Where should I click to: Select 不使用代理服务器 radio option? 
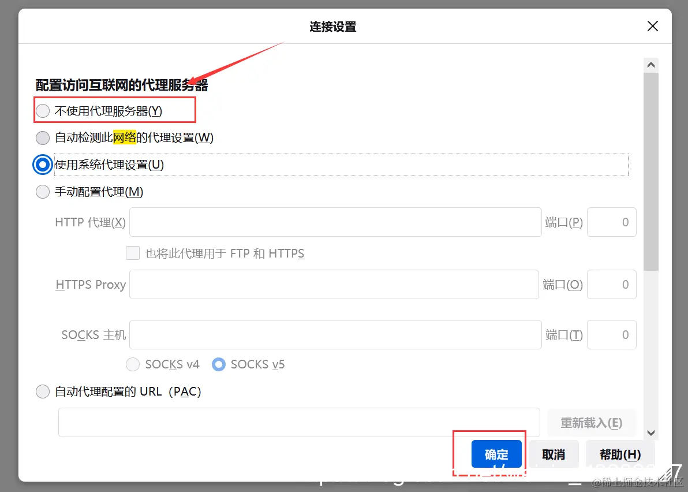coord(42,110)
